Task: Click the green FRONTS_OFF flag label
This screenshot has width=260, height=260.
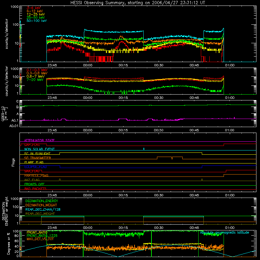Action: [34, 184]
